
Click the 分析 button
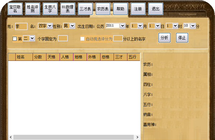click(164, 38)
